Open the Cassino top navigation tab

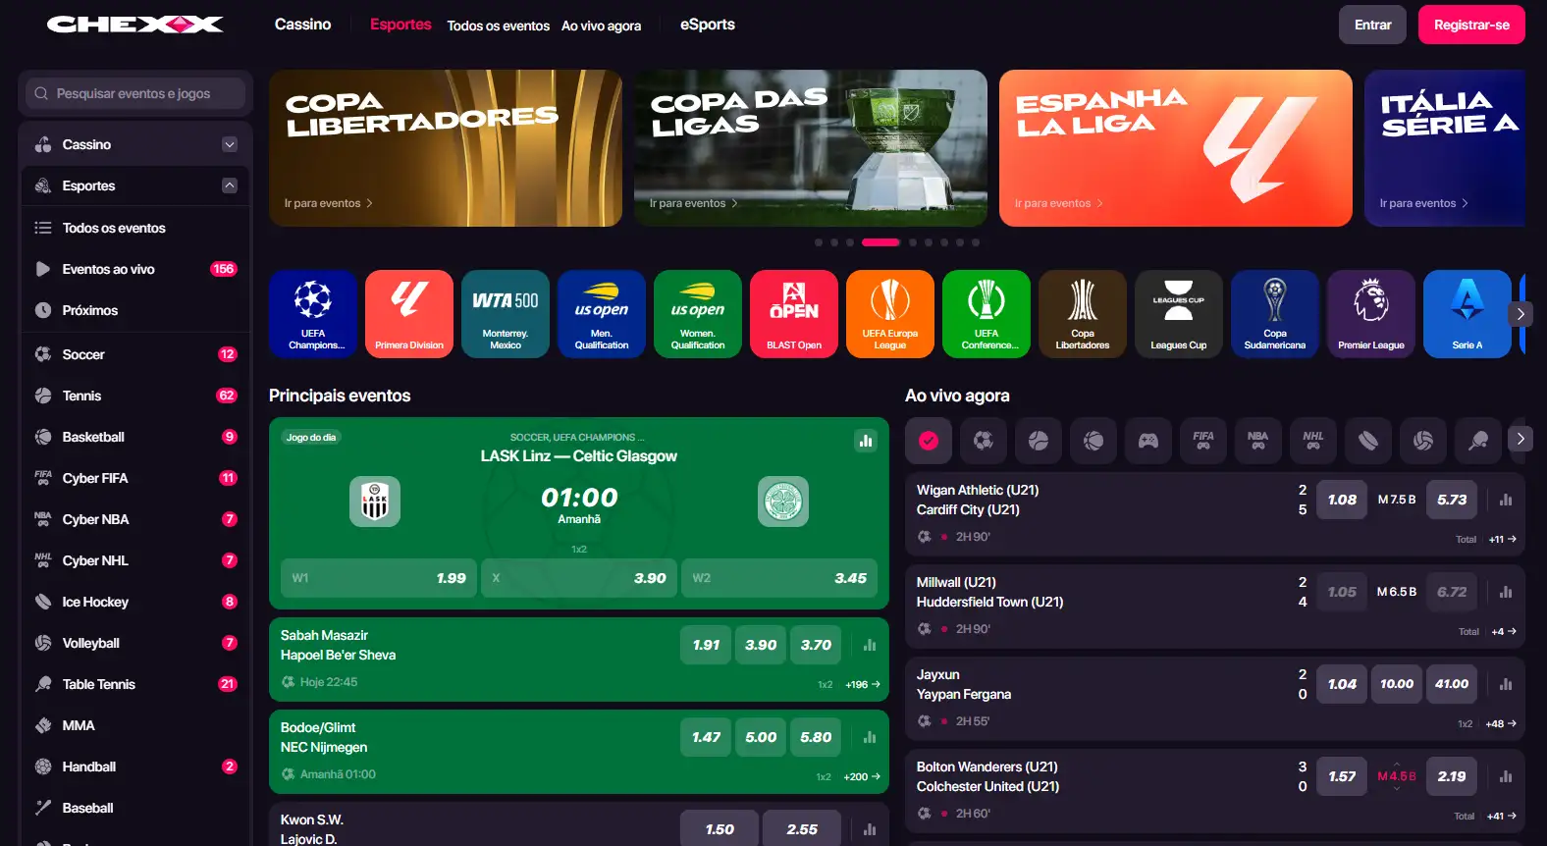point(302,25)
